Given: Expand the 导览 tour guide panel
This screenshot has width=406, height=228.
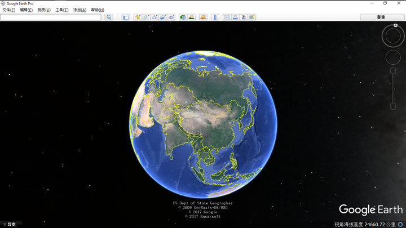Looking at the screenshot, I should click(x=10, y=225).
